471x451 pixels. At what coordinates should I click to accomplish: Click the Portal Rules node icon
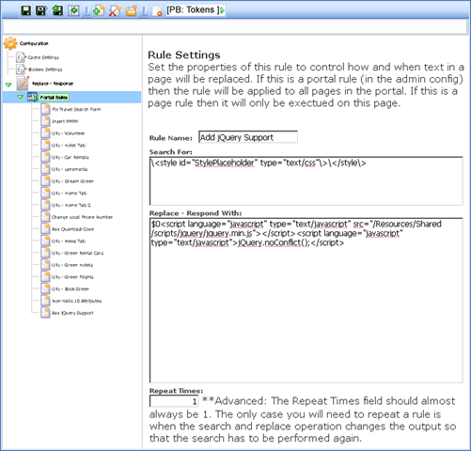click(x=32, y=97)
